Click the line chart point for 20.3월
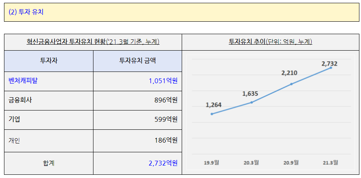This screenshot has height=178, width=361. (x=251, y=102)
